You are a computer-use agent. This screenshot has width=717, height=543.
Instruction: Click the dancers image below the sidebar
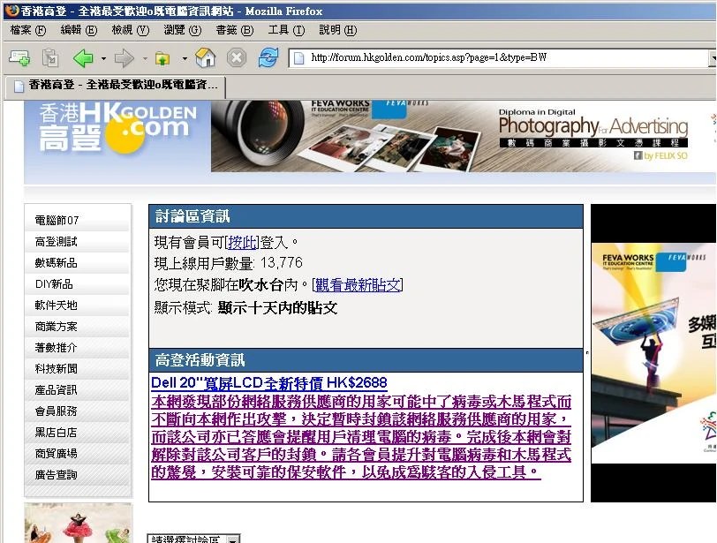[x=78, y=524]
